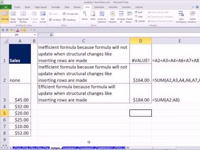
Task: Open the Formulas tab
Action: click(55, 7)
